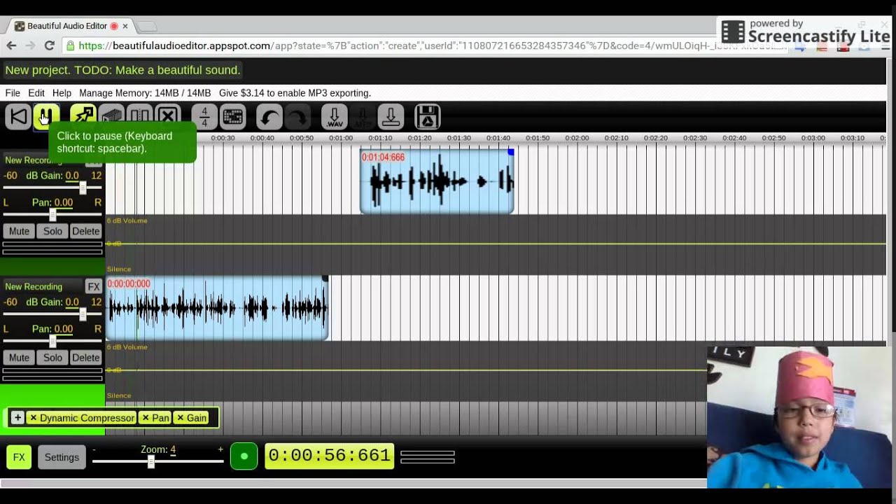Screen dimensions: 896x504
Task: Click the download to disk icon
Action: tap(391, 117)
